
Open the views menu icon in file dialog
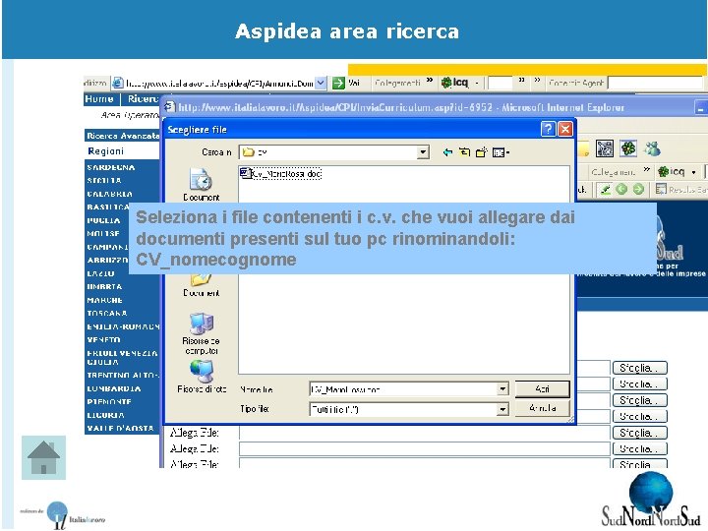coord(501,152)
